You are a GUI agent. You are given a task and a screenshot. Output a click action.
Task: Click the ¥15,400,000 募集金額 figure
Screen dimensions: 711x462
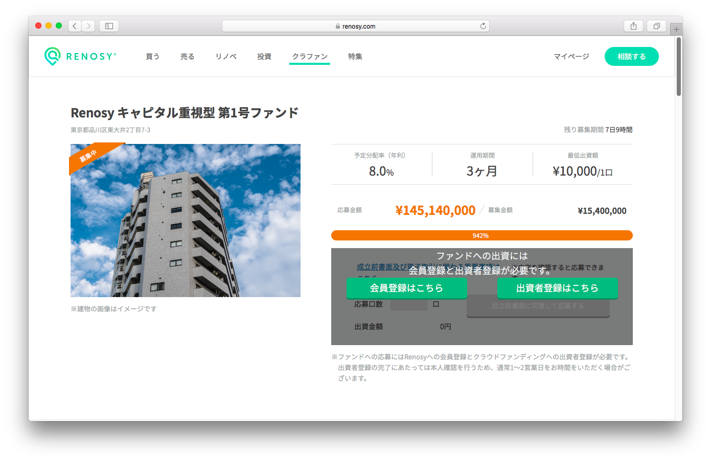pyautogui.click(x=602, y=211)
